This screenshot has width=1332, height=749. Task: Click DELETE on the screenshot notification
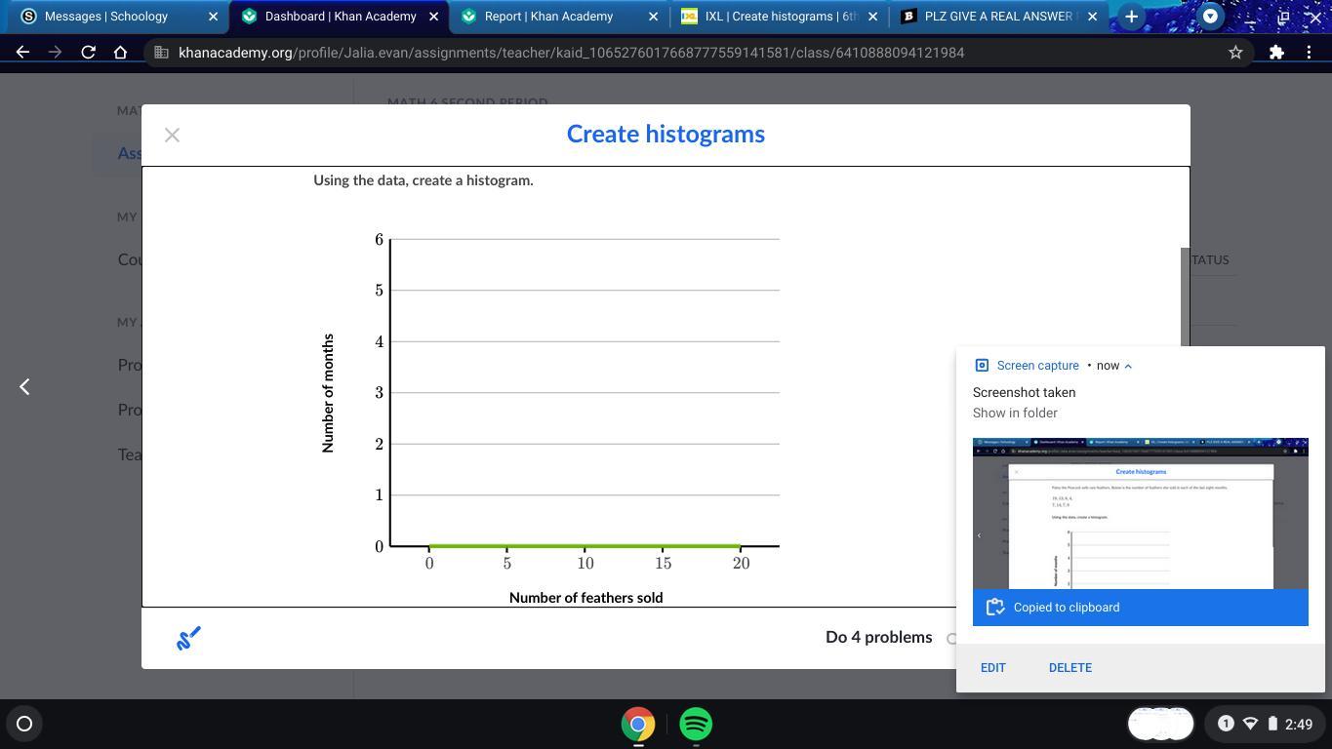[x=1070, y=668]
